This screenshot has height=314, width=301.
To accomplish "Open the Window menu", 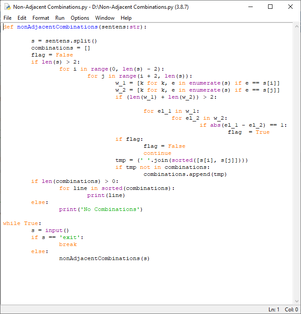I will 105,18.
